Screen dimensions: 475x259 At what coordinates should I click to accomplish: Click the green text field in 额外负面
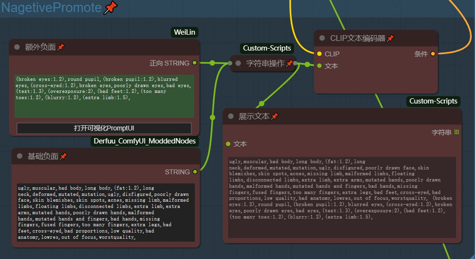coord(104,96)
